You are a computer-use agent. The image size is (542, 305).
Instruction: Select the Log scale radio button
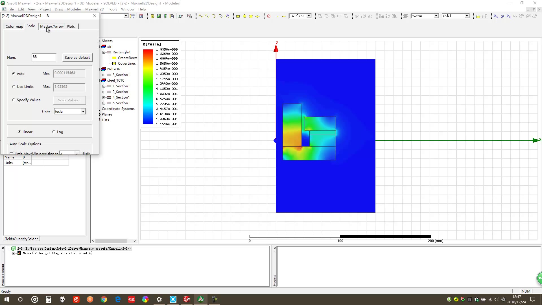pos(54,132)
